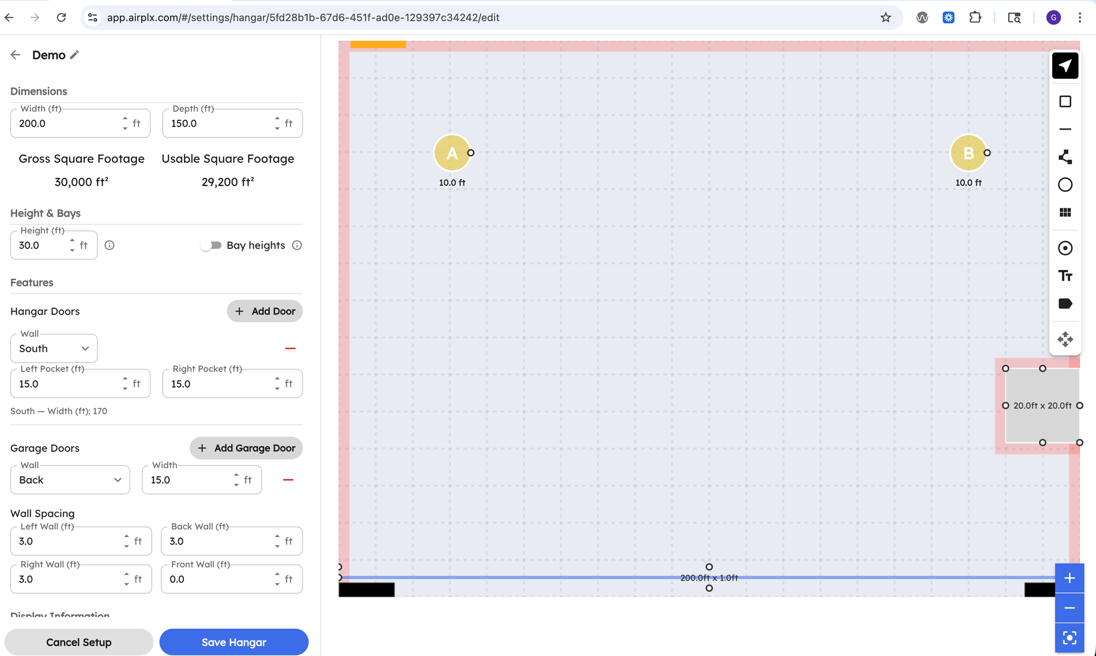Click Cancel Setup

(79, 642)
